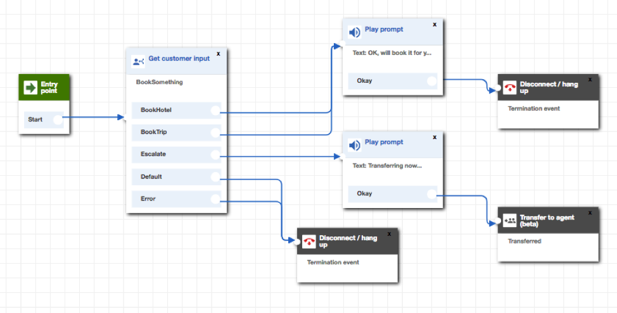Viewport: 617px width, 313px height.
Task: Click the Entry point green arrow icon
Action: tap(30, 88)
